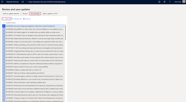Uncheck KB 4580577 hotfix checkbox
This screenshot has height=102, width=186.
click(4, 35)
